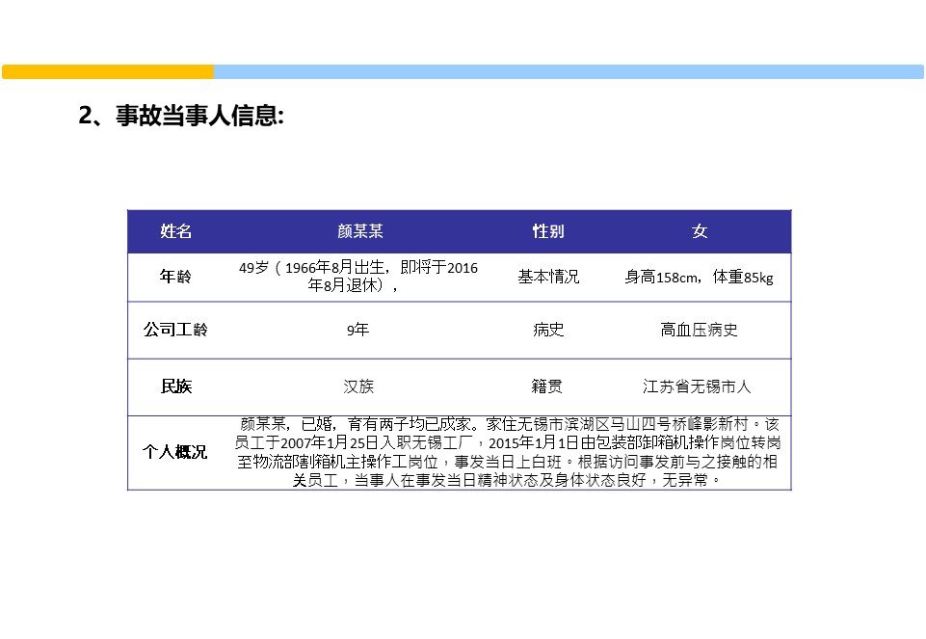The image size is (926, 639).
Task: Select the 49岁 age description cell
Action: (357, 277)
